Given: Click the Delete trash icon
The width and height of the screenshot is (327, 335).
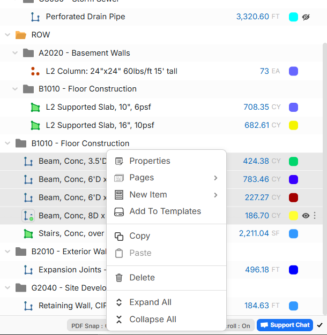Looking at the screenshot, I should click(119, 278).
